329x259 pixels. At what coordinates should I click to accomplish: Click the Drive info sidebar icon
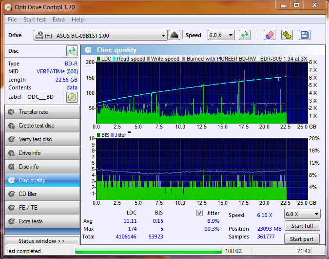click(x=11, y=153)
